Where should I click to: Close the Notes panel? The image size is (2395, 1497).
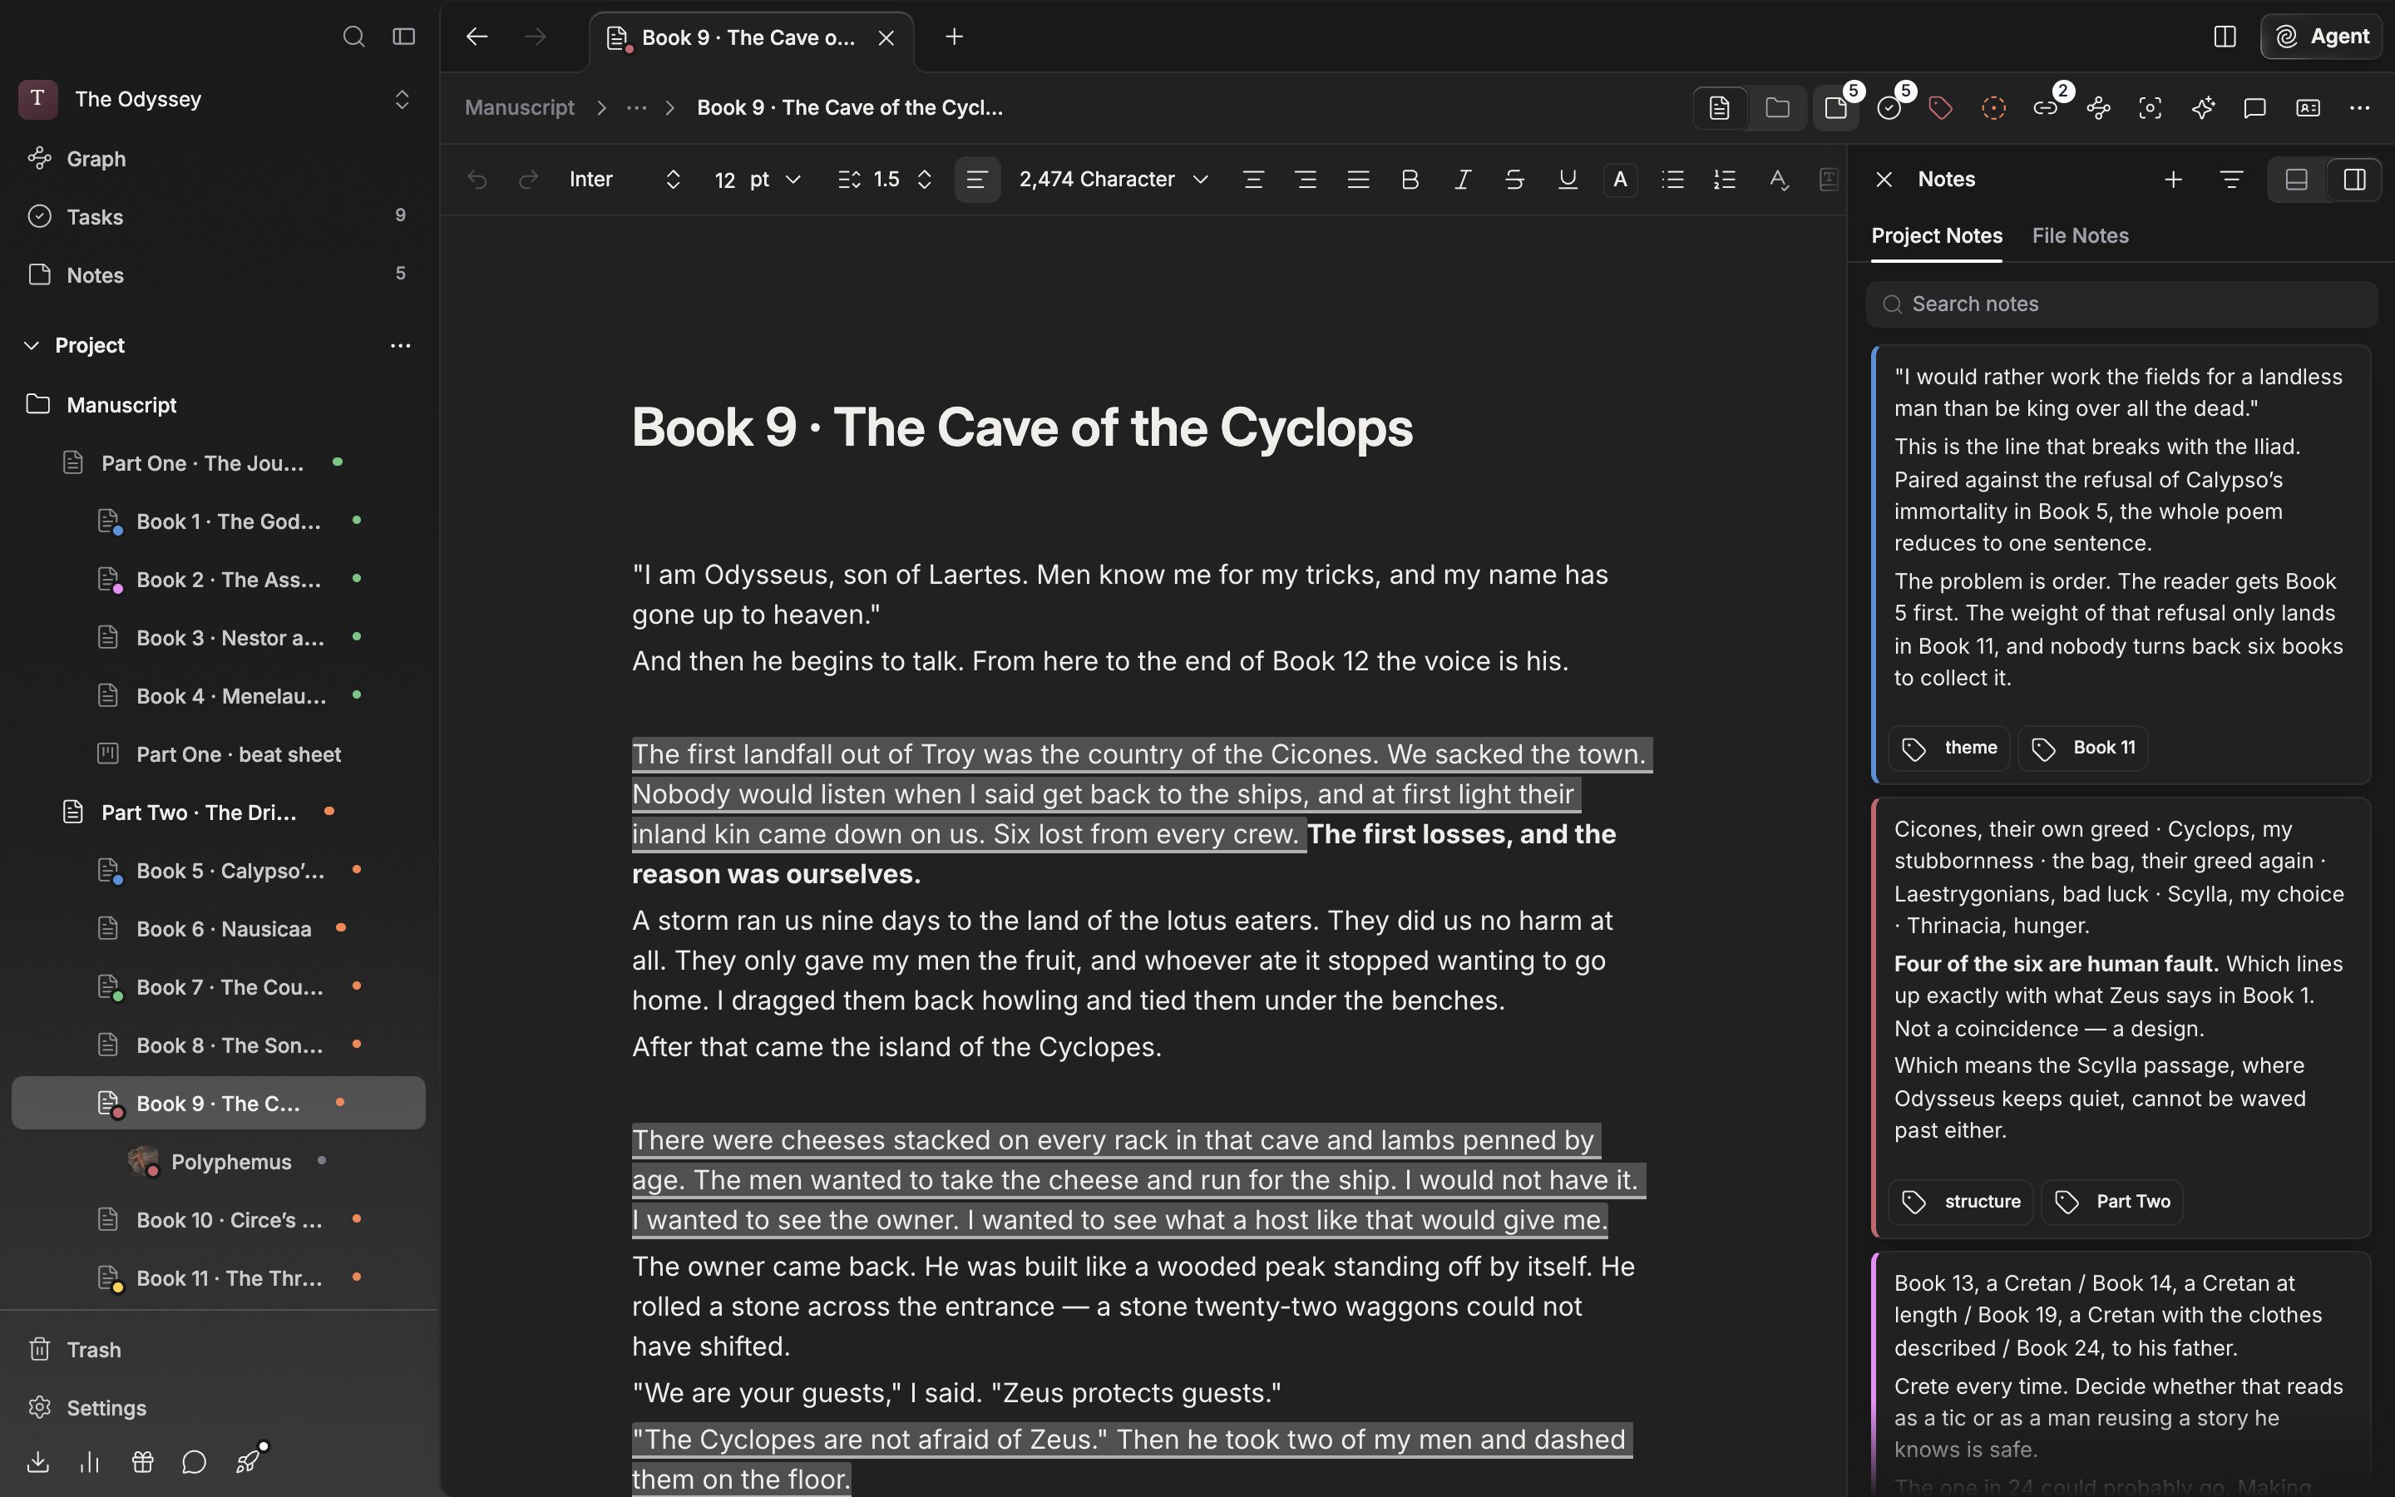(x=1884, y=179)
